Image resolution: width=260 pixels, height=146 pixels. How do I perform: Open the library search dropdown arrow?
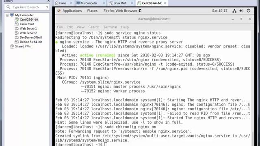[x=47, y=7]
